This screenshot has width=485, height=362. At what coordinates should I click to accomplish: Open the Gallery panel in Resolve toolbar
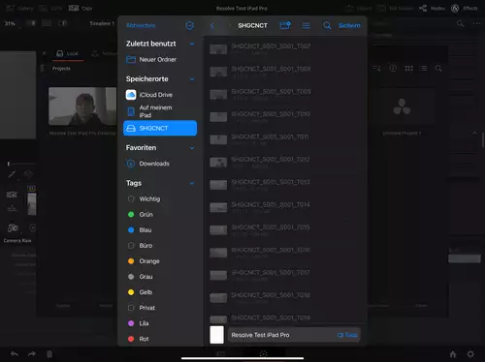[20, 9]
